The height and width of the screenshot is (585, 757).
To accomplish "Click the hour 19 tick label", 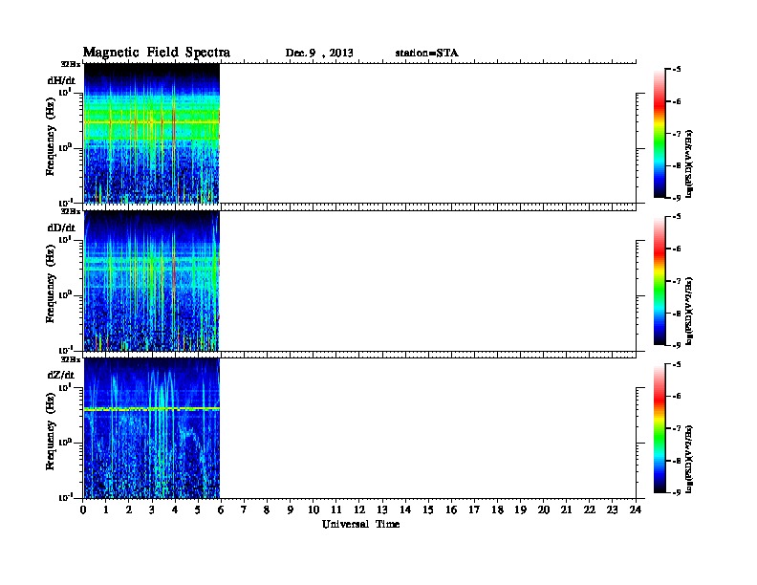I will click(520, 510).
